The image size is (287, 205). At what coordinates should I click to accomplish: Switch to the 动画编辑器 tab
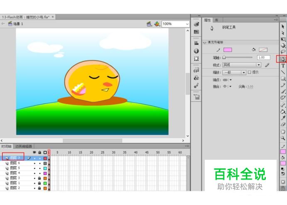pos(23,146)
